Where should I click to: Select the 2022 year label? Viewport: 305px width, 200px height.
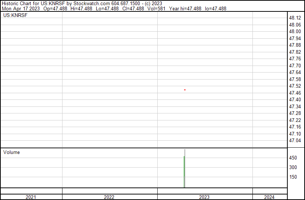click(x=109, y=197)
